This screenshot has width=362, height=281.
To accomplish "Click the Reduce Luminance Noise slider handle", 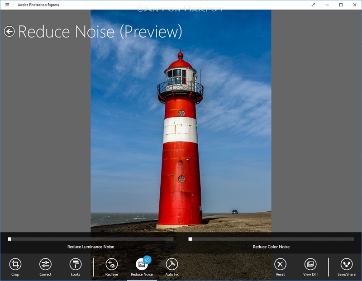I will tap(10, 239).
